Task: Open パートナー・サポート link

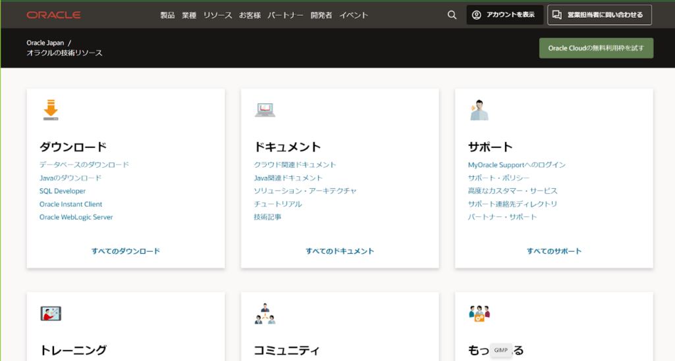Action: [502, 217]
